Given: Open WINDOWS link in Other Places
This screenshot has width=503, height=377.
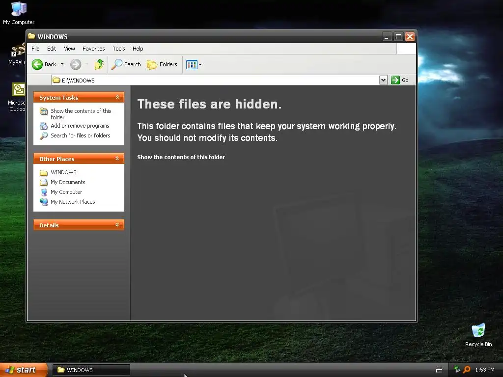Looking at the screenshot, I should click(63, 172).
